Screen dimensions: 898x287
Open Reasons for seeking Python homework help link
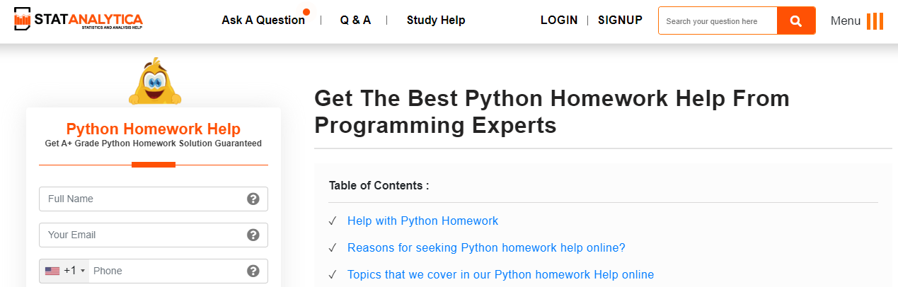pos(486,248)
